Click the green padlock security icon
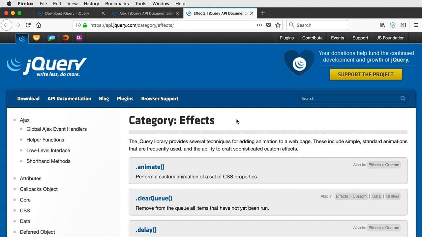422x237 pixels. point(85,25)
